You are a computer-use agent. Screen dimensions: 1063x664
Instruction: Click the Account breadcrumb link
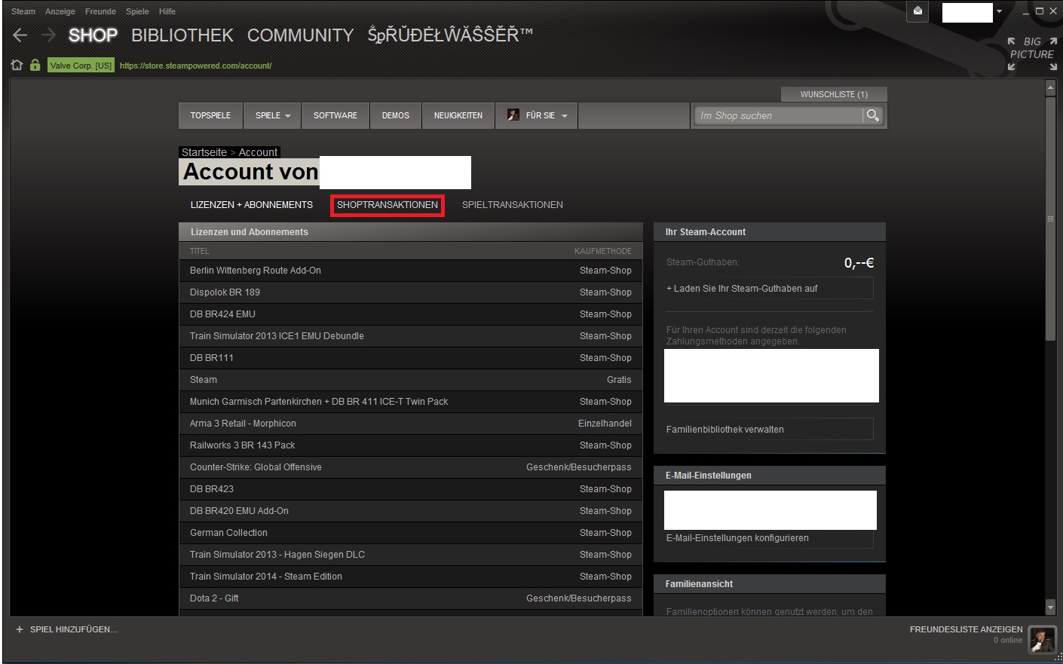pos(258,152)
